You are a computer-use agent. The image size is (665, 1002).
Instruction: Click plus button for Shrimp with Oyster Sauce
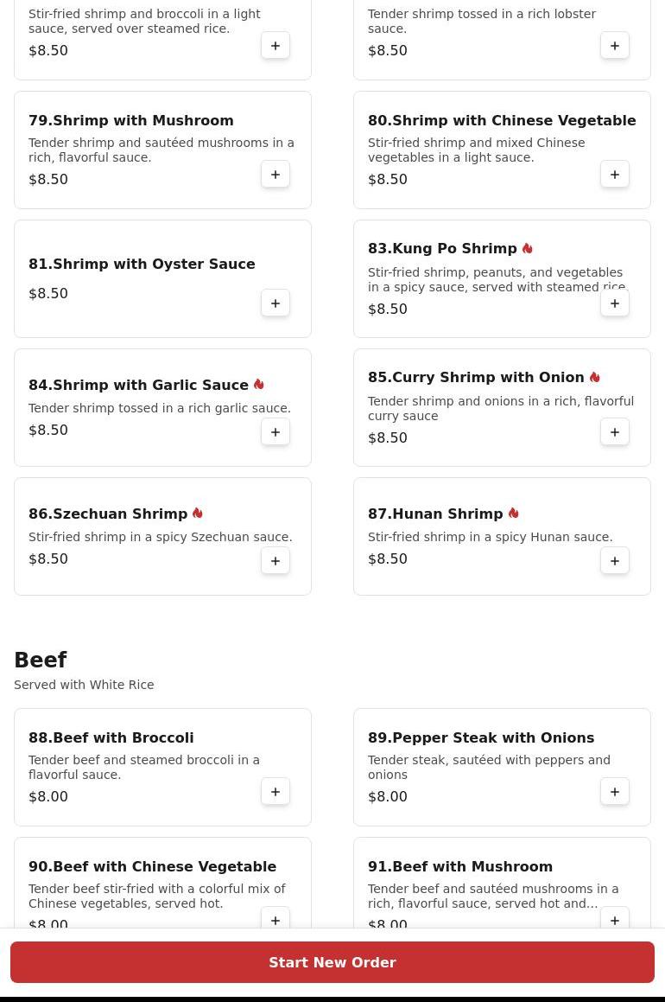(275, 303)
